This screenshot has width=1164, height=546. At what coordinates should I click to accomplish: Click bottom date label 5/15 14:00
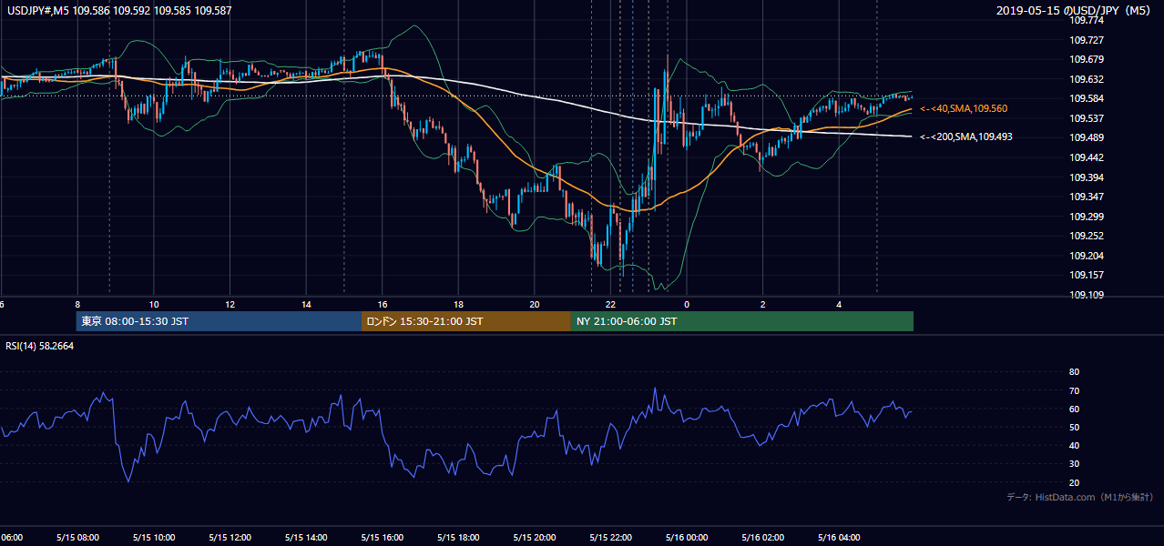[307, 538]
